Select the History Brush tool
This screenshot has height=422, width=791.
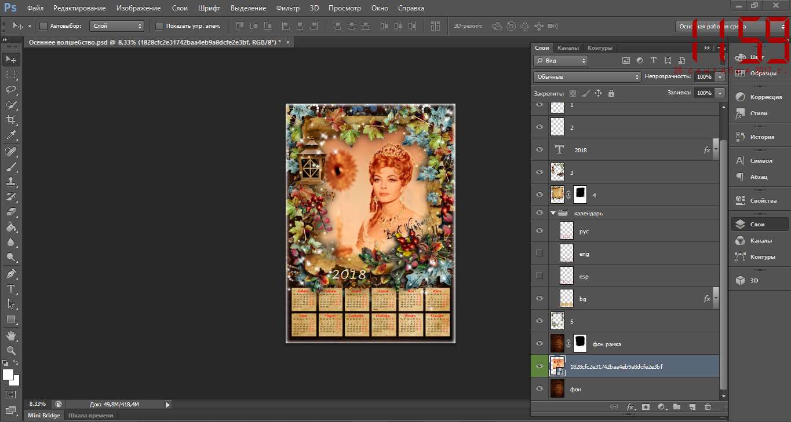[x=11, y=197]
